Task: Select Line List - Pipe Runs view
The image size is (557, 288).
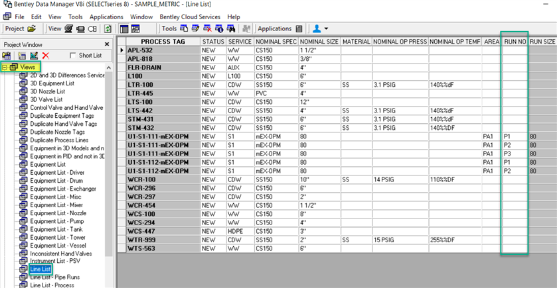Action: pos(54,277)
